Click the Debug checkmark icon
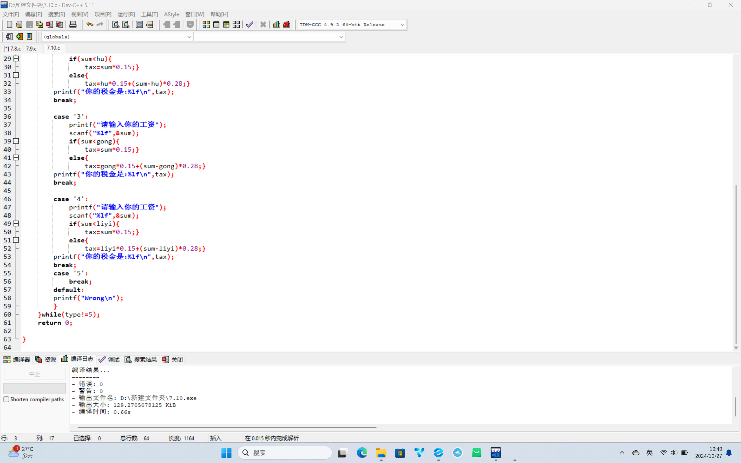The height and width of the screenshot is (463, 741). tap(250, 25)
